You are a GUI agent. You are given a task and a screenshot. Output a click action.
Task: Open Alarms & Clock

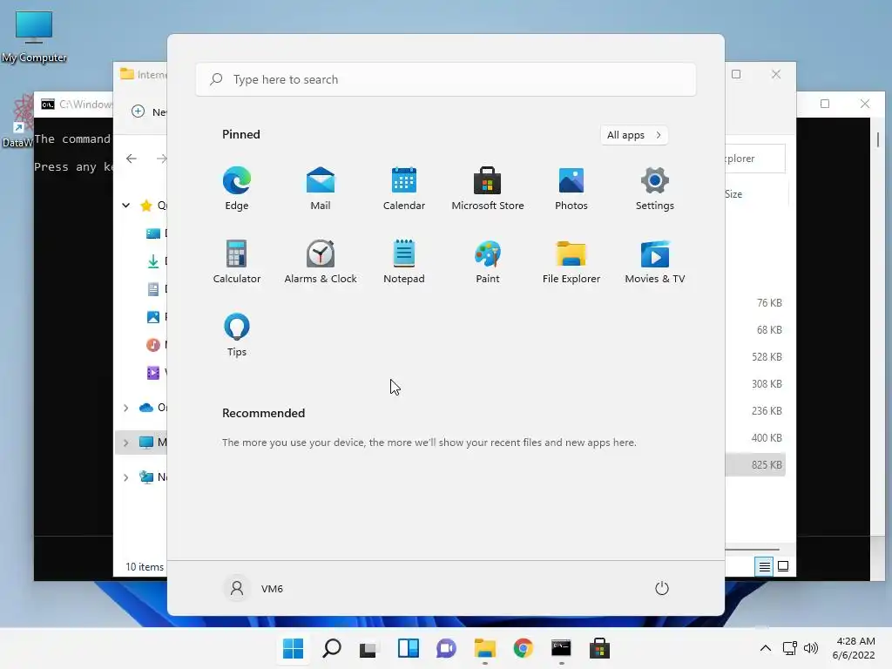click(321, 261)
